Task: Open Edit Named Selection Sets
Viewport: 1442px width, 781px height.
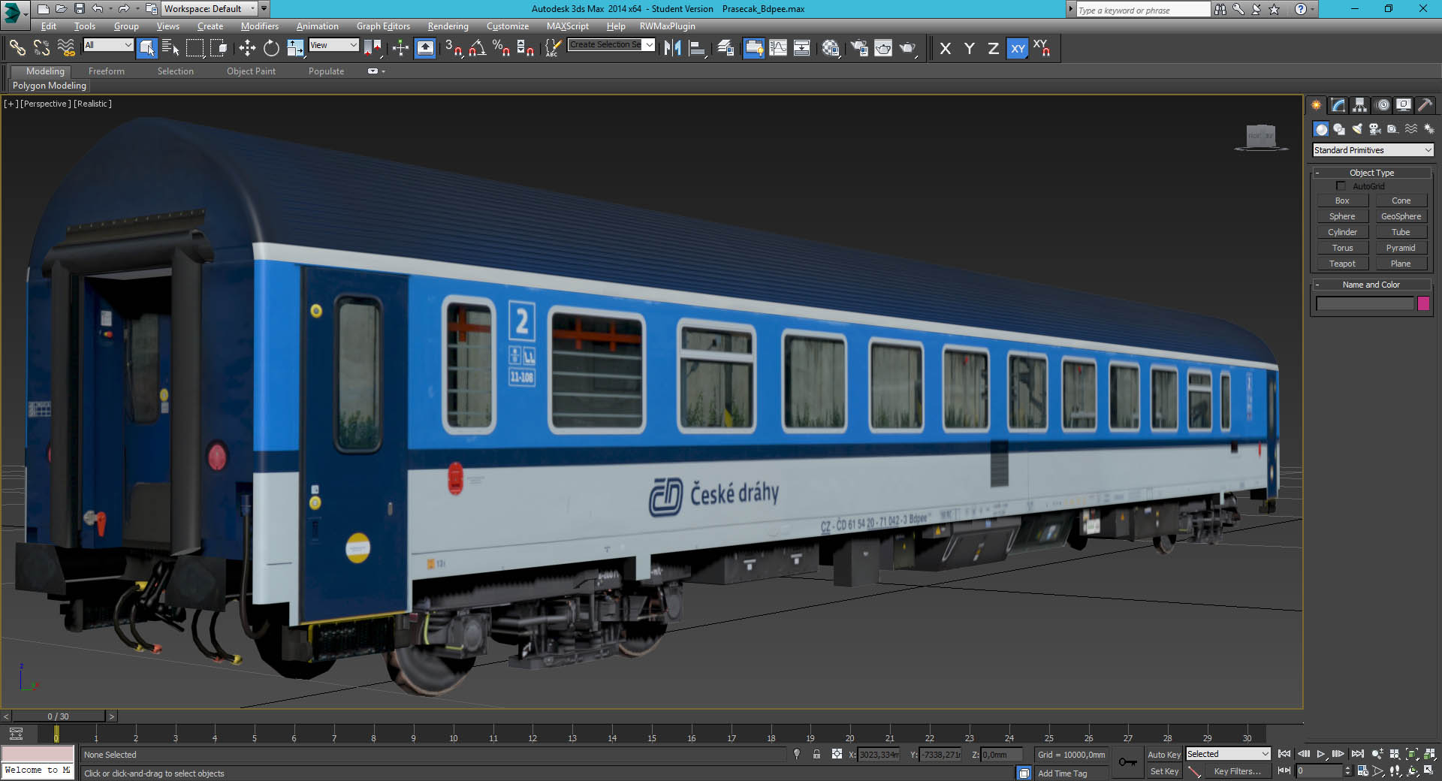Action: point(553,48)
